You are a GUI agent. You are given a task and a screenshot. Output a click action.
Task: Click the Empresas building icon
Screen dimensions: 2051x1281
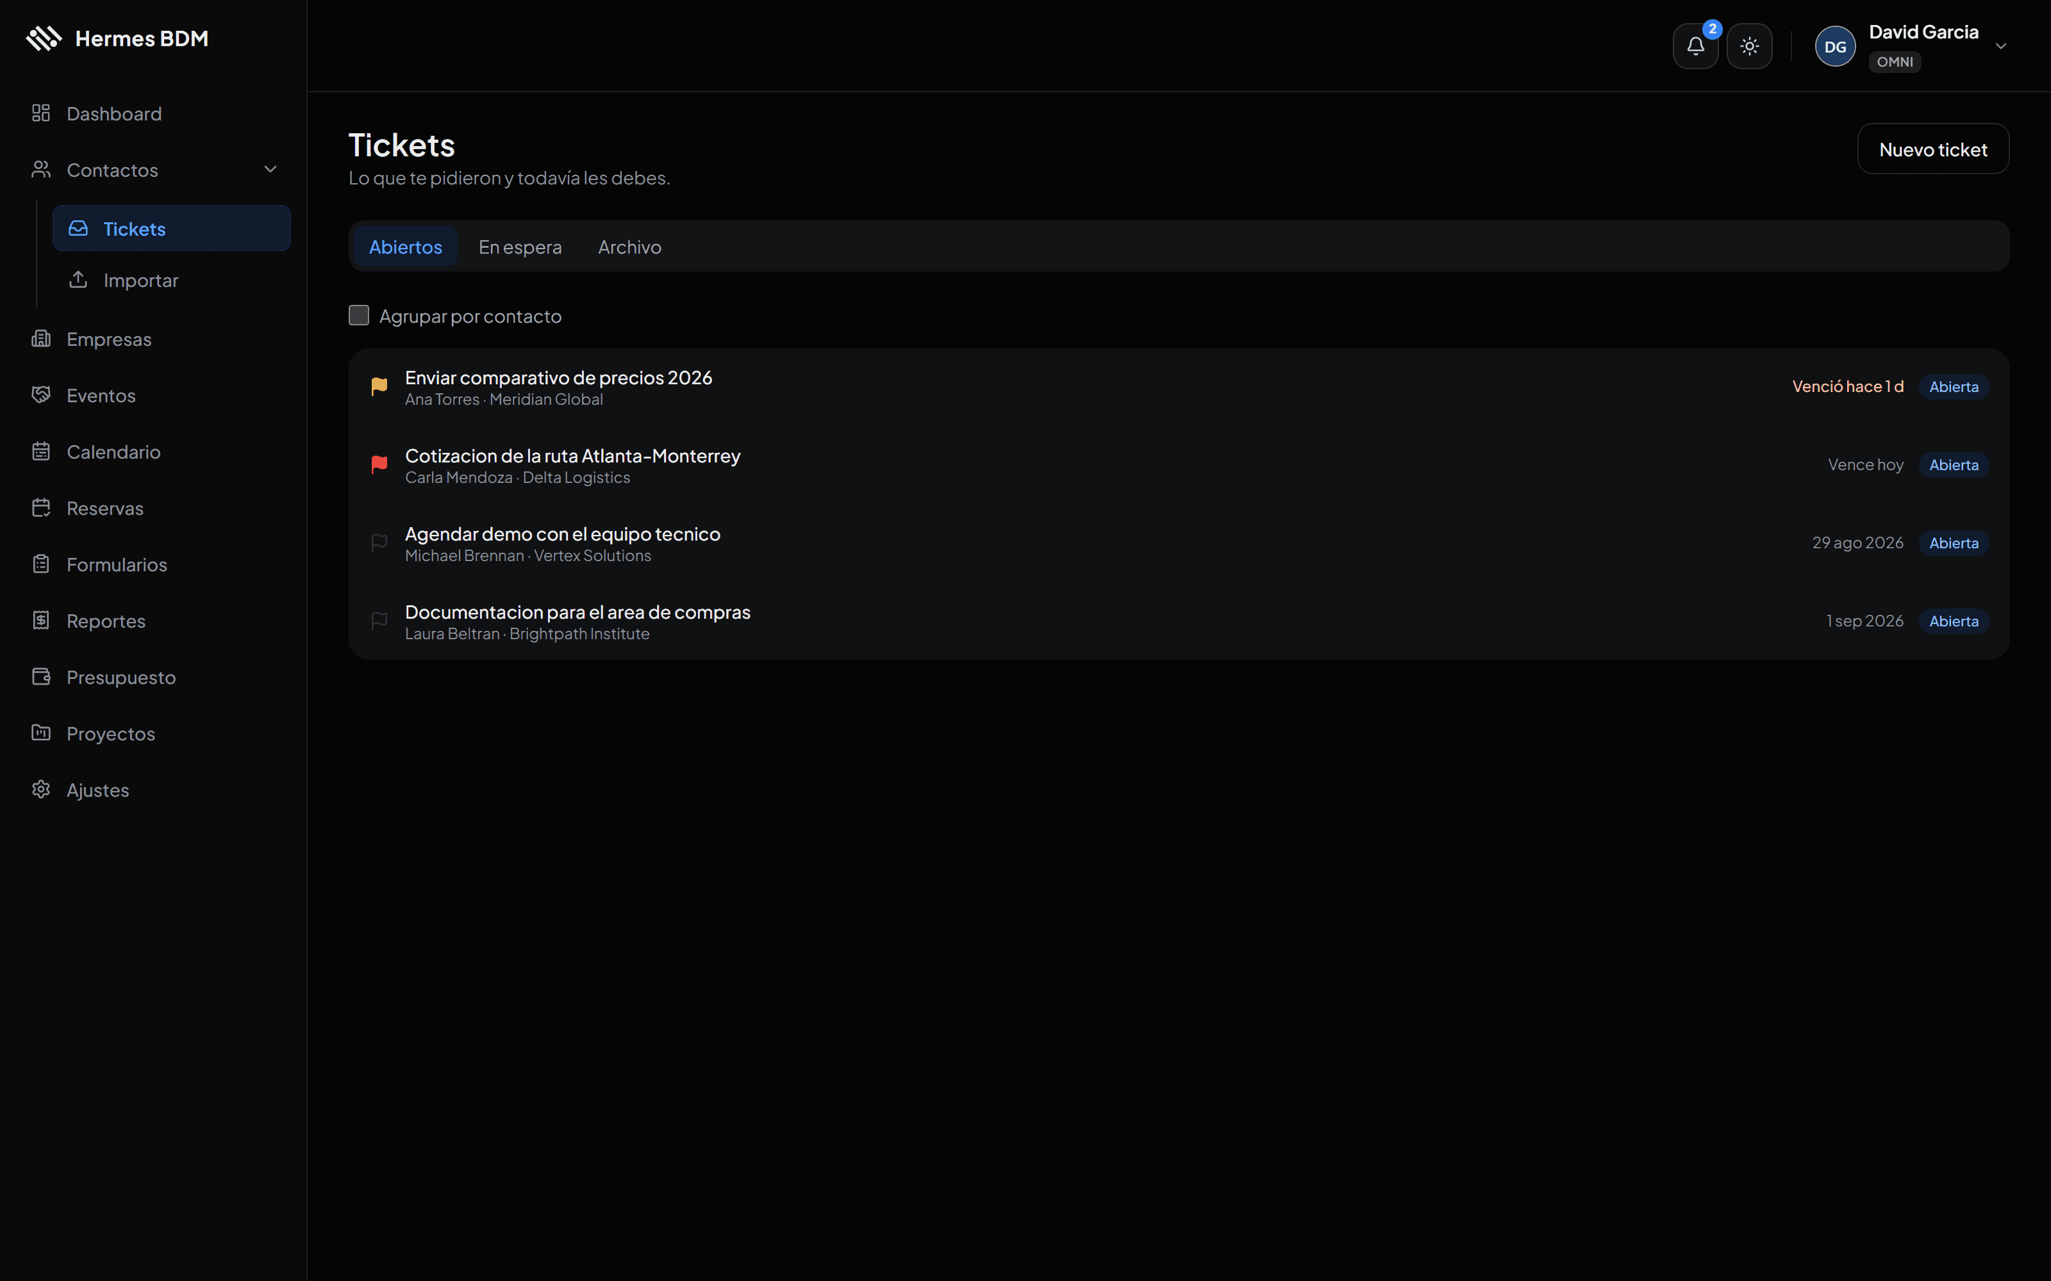click(x=40, y=338)
